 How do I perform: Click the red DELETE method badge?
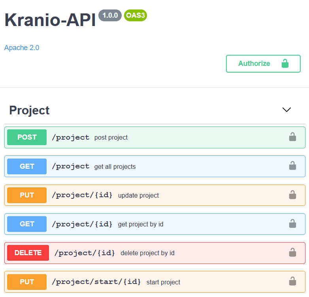(28, 253)
